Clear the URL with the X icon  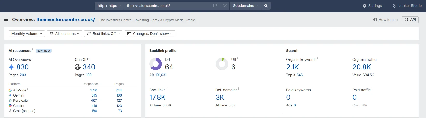coord(225,6)
